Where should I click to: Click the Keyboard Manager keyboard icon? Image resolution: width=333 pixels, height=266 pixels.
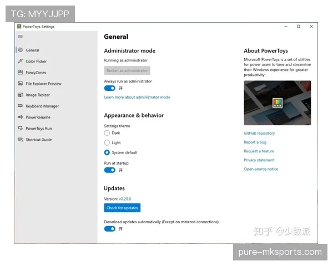point(21,106)
